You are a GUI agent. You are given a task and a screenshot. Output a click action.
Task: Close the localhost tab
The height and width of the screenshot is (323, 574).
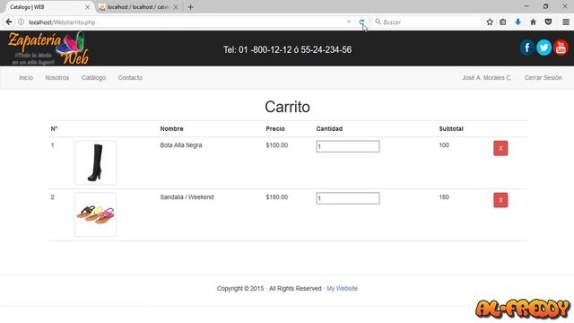click(176, 7)
